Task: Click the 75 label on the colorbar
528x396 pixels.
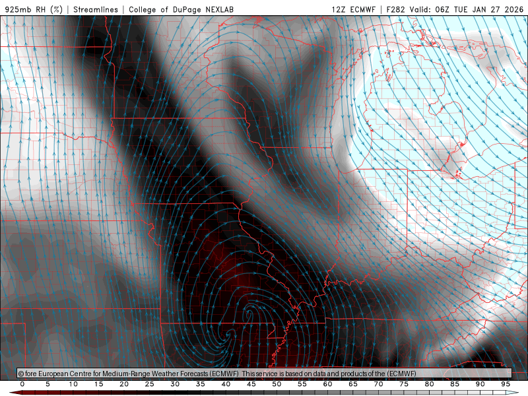Action: click(x=404, y=384)
